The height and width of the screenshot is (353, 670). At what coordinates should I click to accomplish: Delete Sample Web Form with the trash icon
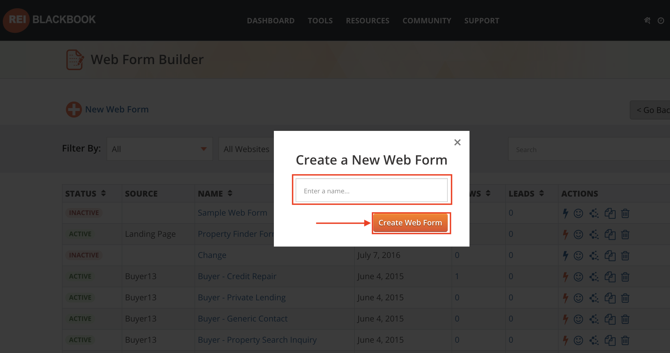[x=625, y=213]
